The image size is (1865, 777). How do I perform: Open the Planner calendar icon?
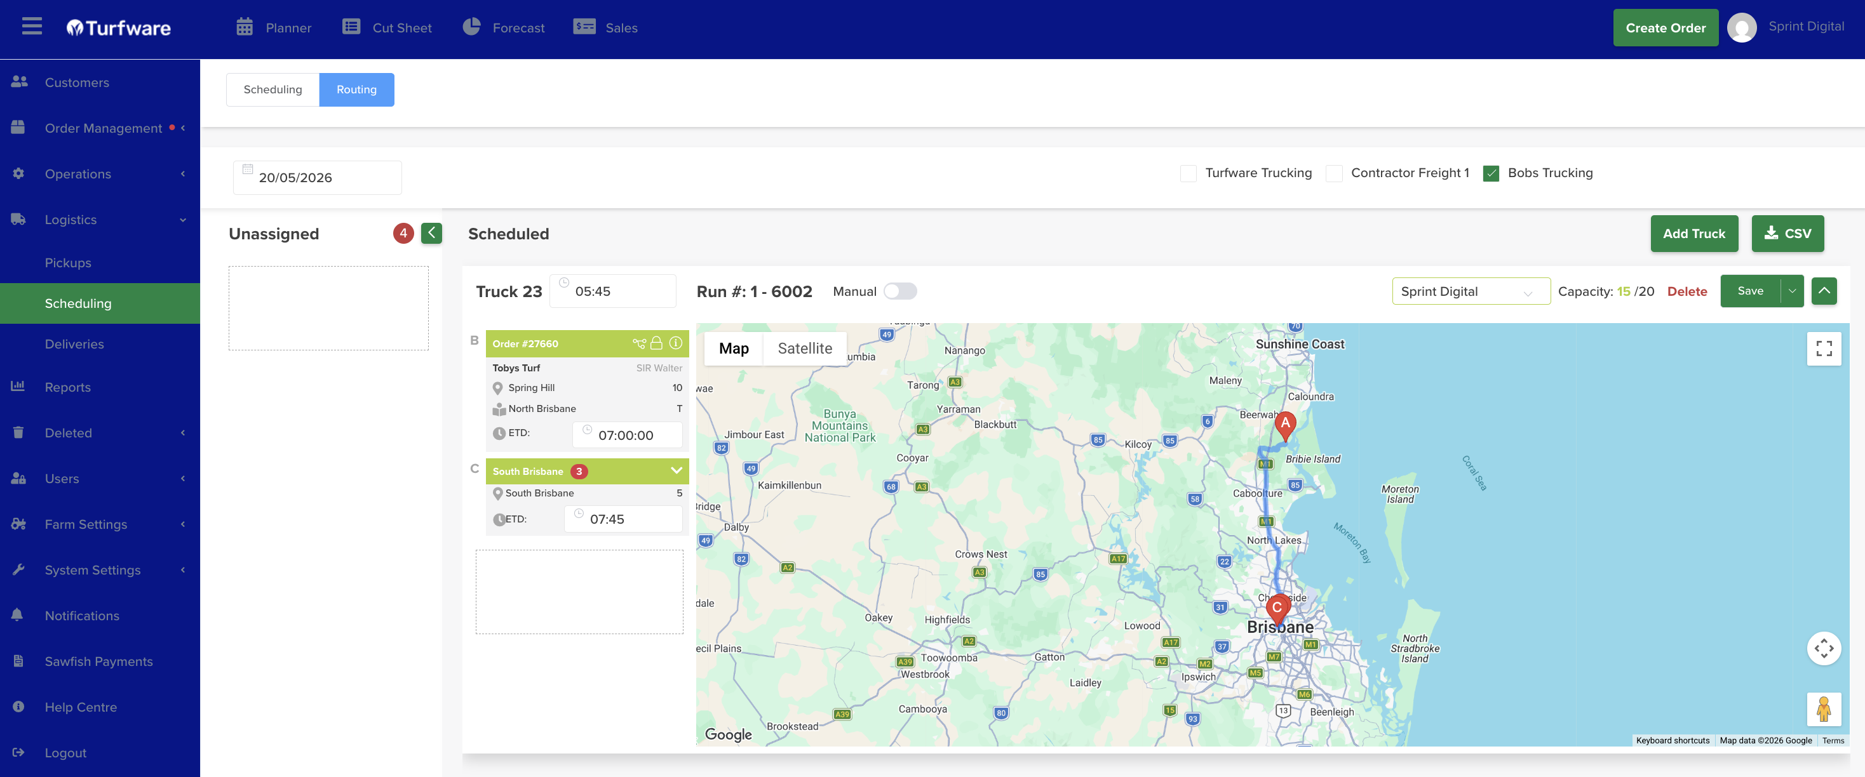(245, 27)
